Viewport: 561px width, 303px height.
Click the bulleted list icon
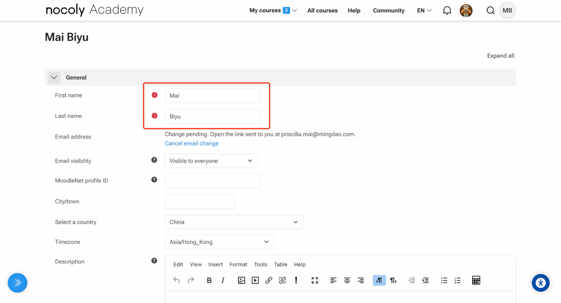point(444,280)
